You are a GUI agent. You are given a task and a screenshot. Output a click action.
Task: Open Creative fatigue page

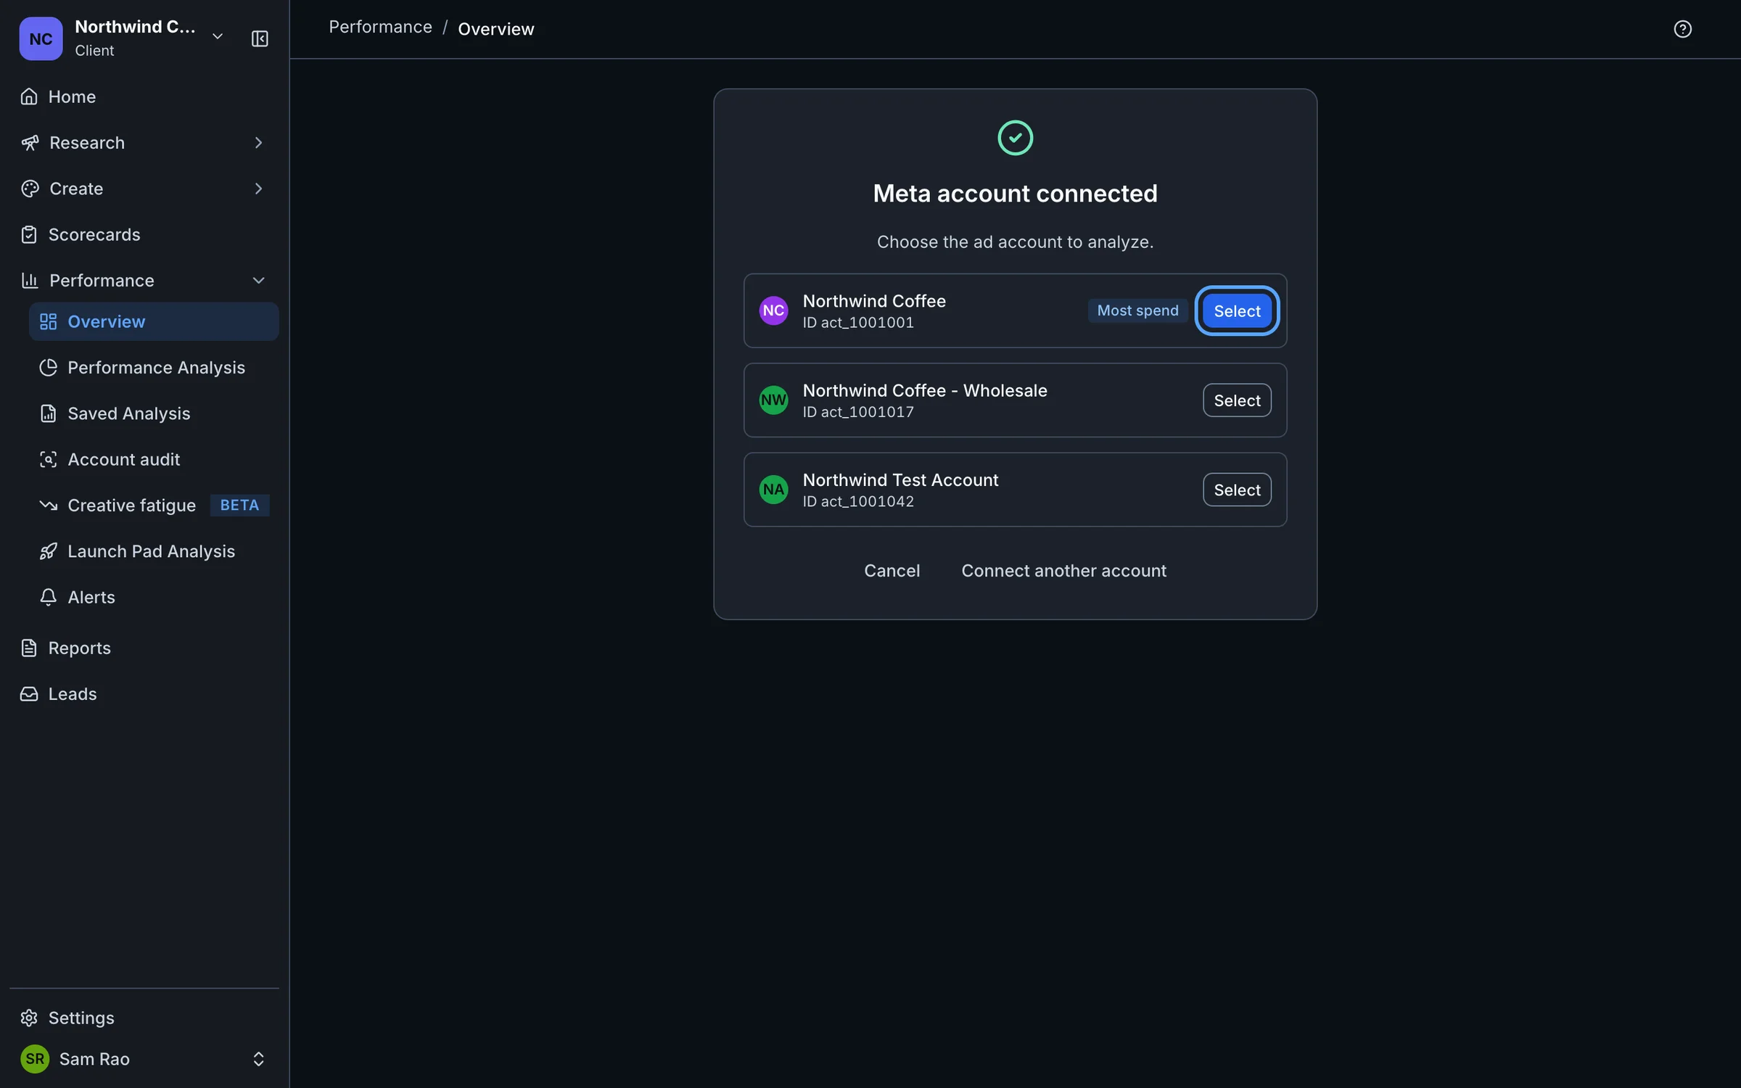pyautogui.click(x=154, y=506)
